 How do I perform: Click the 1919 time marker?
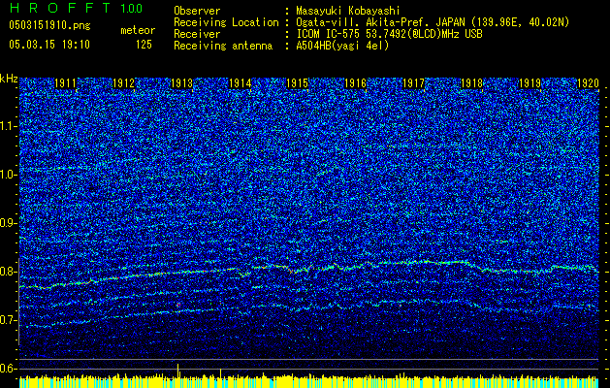[x=530, y=83]
